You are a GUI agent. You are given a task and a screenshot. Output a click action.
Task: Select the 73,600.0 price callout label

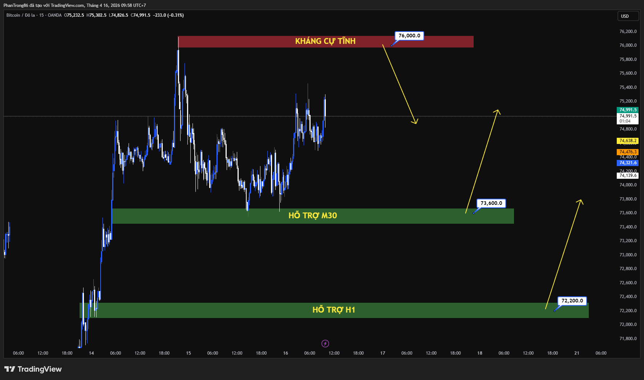[491, 203]
